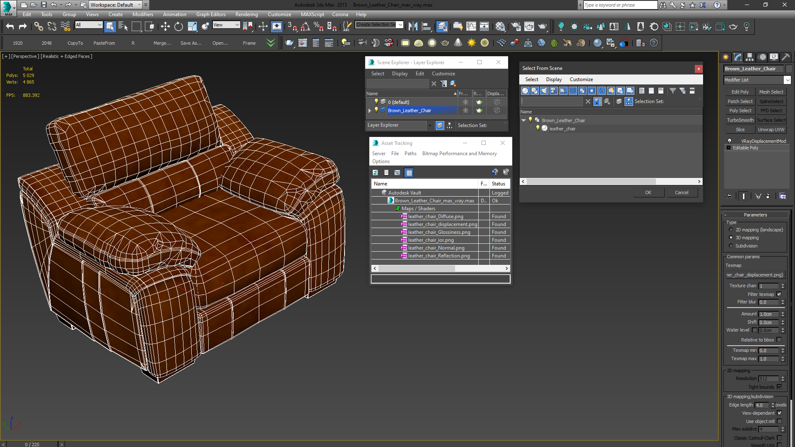
Task: Click the Select and Link tool
Action: 39,26
